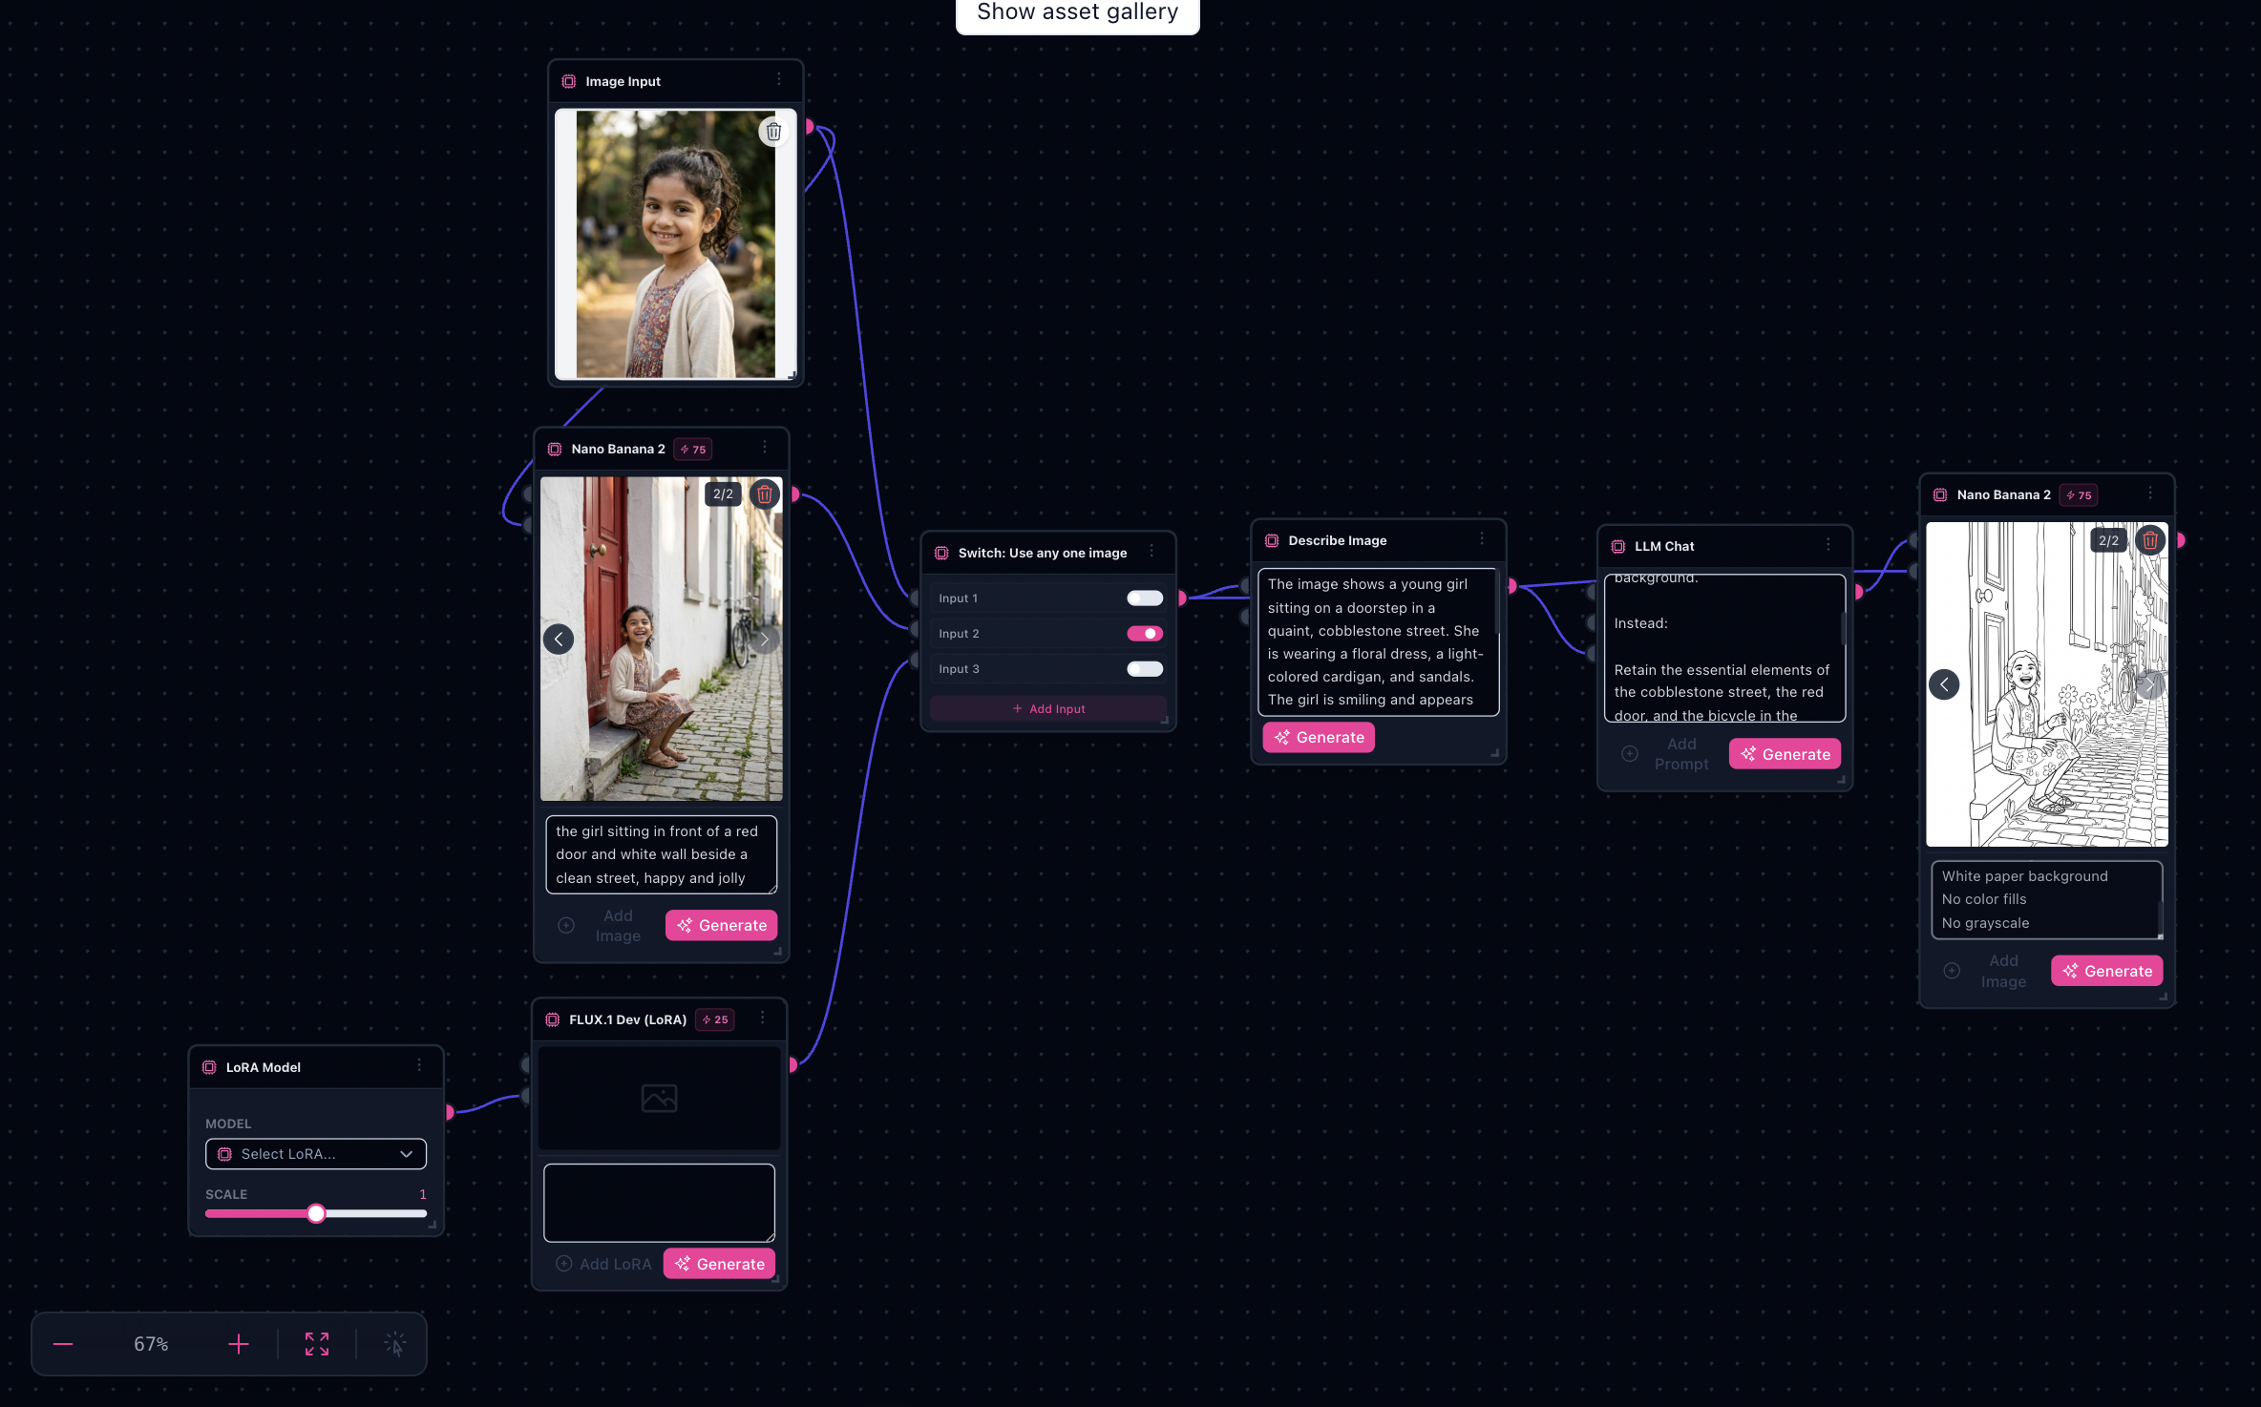This screenshot has height=1407, width=2261.
Task: Edit the prompt in left Nano Banana 2 node
Action: coord(661,854)
